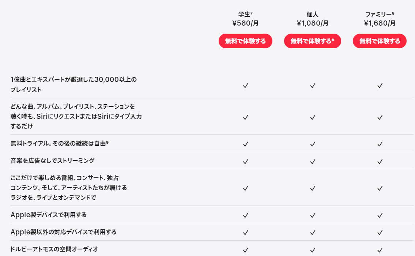Click the student plan free trial button
This screenshot has width=415, height=256.
pos(245,41)
